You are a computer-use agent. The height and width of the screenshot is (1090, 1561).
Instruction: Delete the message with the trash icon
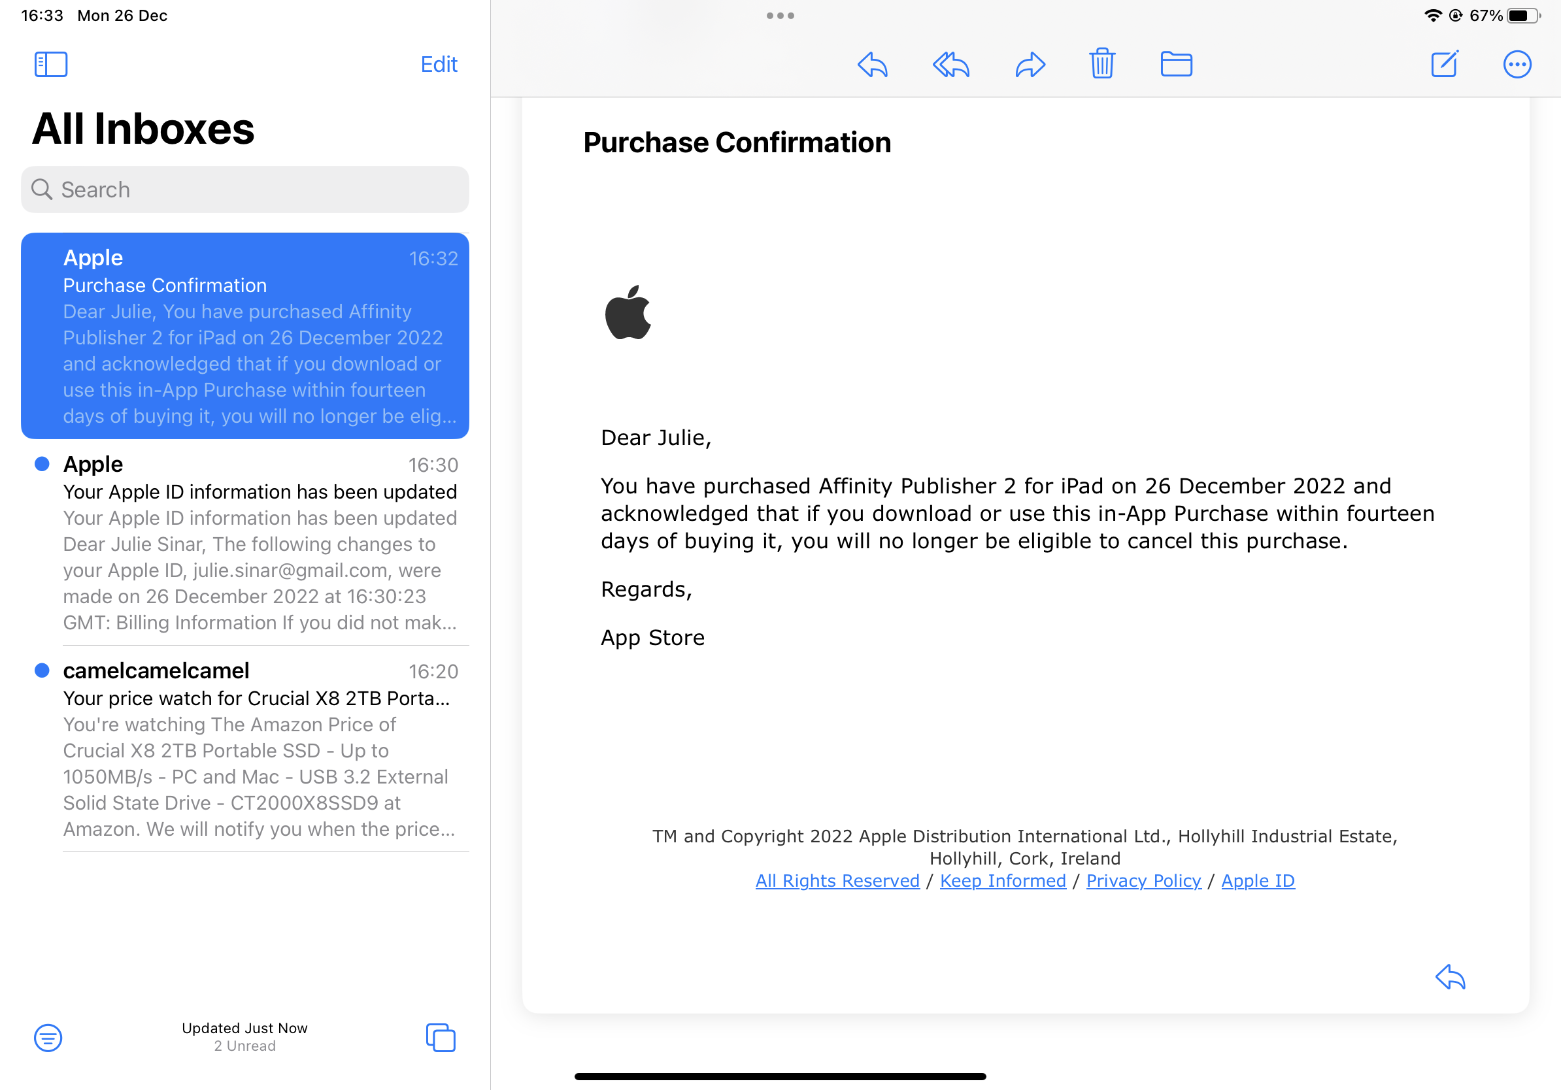1102,64
